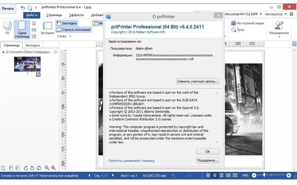Image resolution: width=297 pixels, height=185 pixels.
Task: Click the zoom in plus button
Action: 289,175
